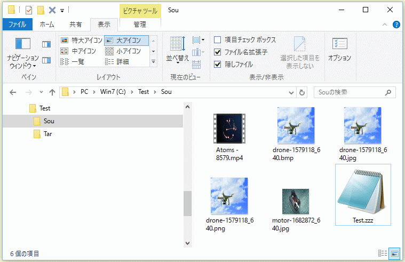Click the add columns icon
This screenshot has width=405, height=262.
(198, 52)
